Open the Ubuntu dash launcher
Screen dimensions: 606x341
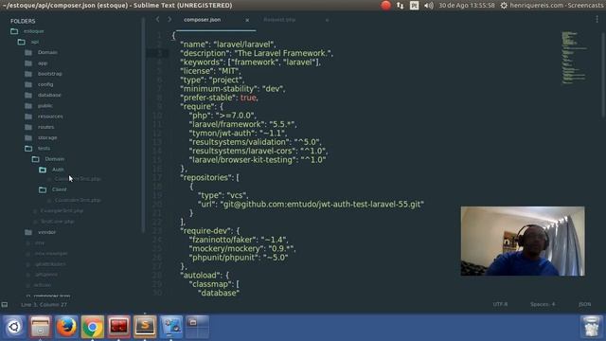[x=14, y=327]
